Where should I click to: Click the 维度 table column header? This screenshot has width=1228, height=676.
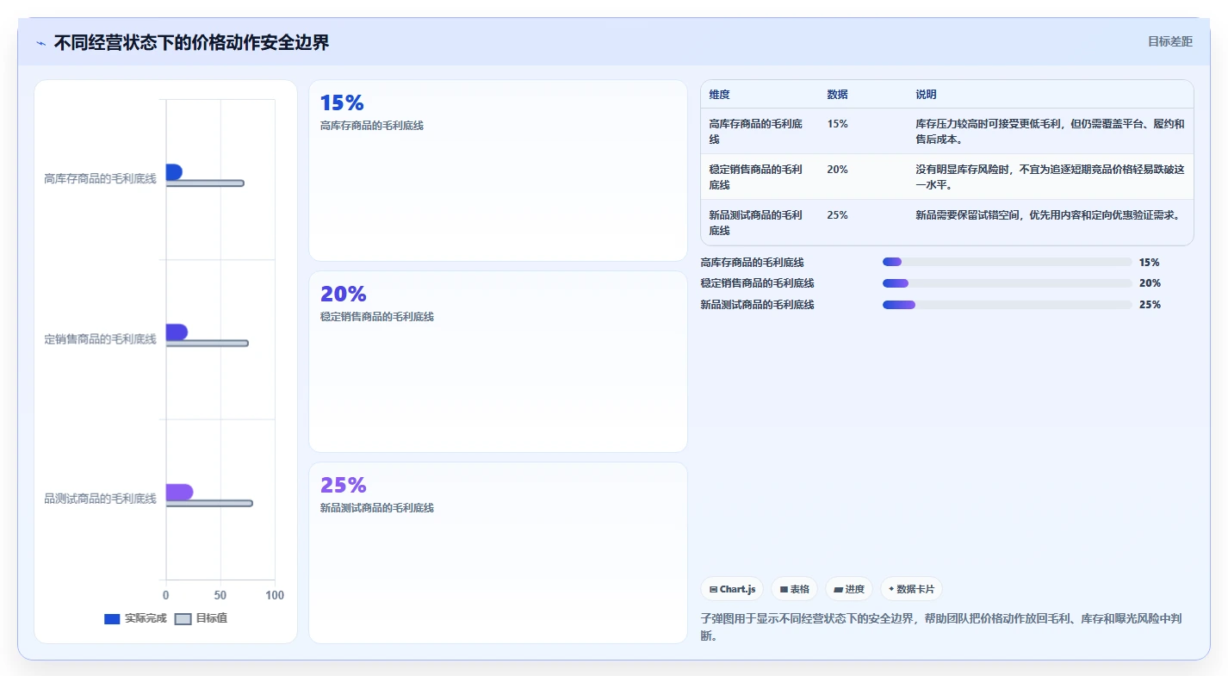coord(719,95)
